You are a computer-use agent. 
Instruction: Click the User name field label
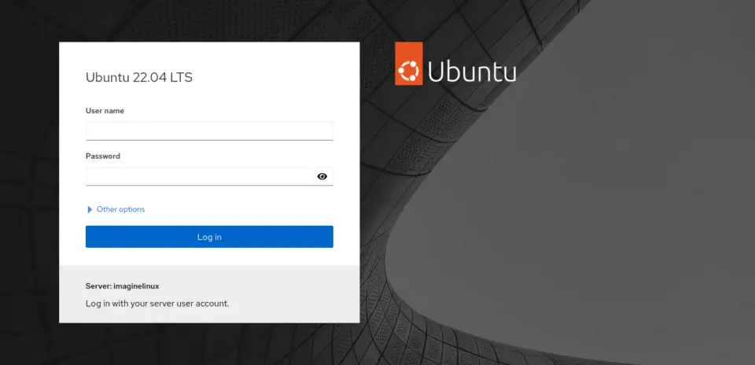105,111
